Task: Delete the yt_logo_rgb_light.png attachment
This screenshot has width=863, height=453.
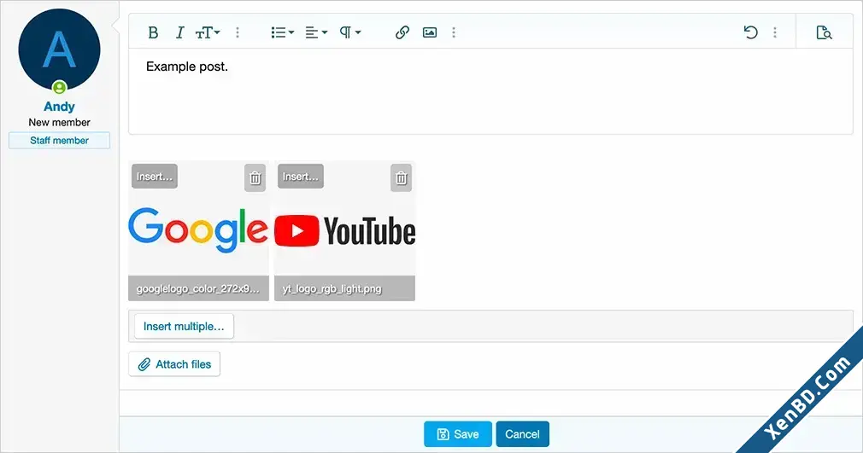Action: (402, 178)
